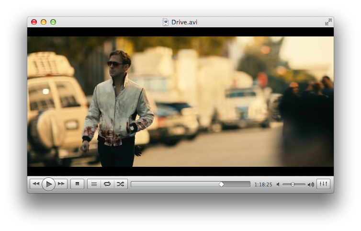Click the seek bar's diamond position handle
This screenshot has height=231, width=361.
221,184
